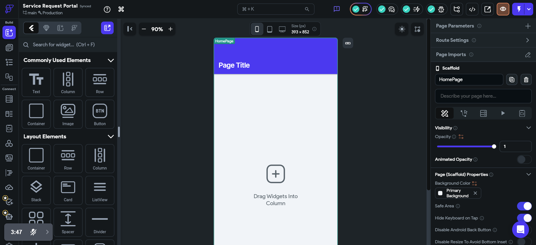
Task: Open the Widget Palette in Build sidebar
Action: [x=9, y=33]
